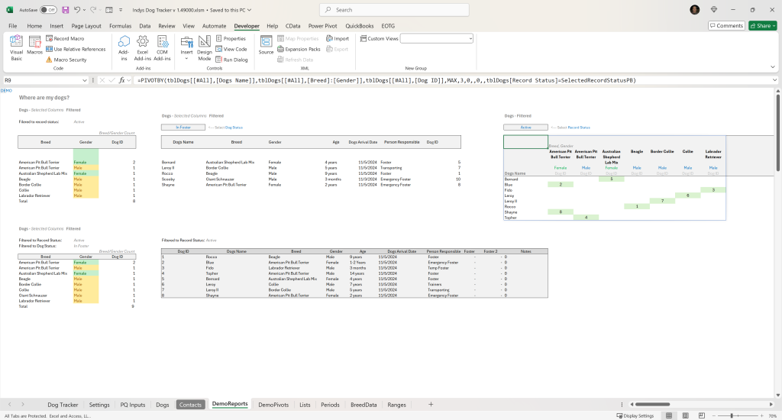Open the file name save-location dropdown

tap(250, 10)
